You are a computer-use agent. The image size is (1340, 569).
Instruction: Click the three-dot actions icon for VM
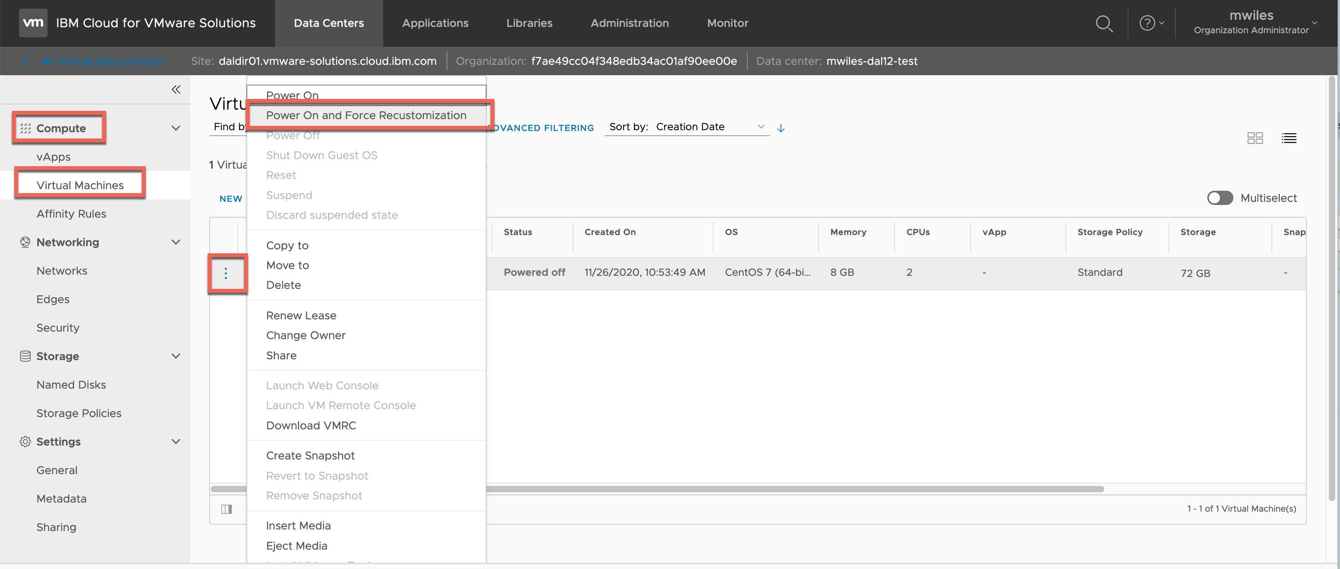coord(226,273)
